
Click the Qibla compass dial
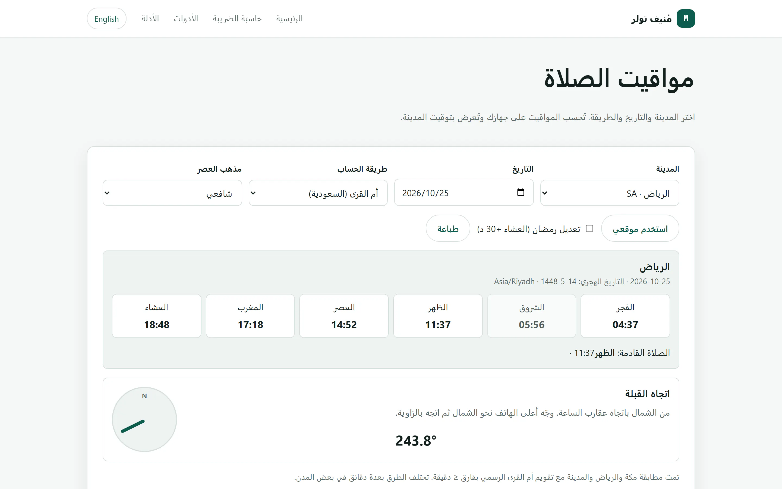(x=144, y=419)
